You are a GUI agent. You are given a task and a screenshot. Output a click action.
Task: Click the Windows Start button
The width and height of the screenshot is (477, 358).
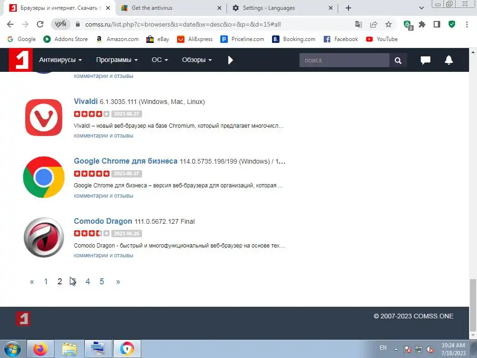[13, 349]
